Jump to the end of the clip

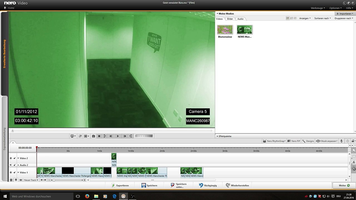[130, 136]
